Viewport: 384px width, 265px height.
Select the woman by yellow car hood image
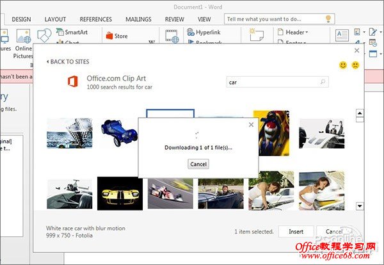(321, 191)
